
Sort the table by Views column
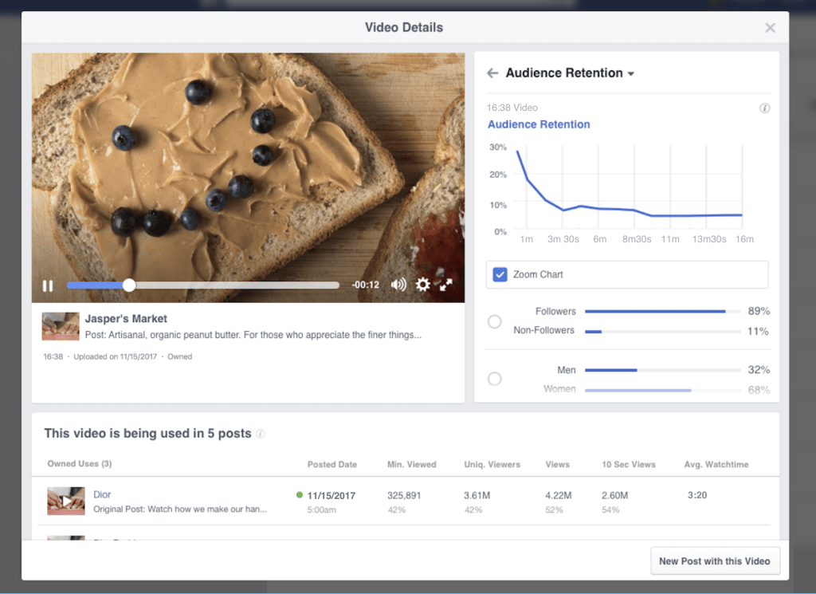tap(557, 464)
